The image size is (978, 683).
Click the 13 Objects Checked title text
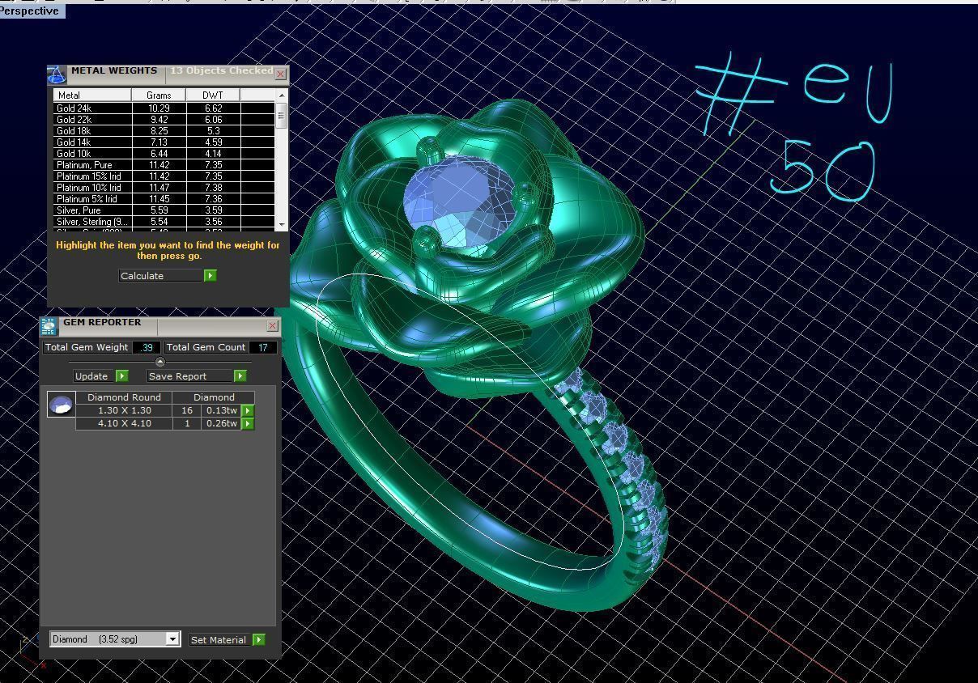[x=221, y=70]
